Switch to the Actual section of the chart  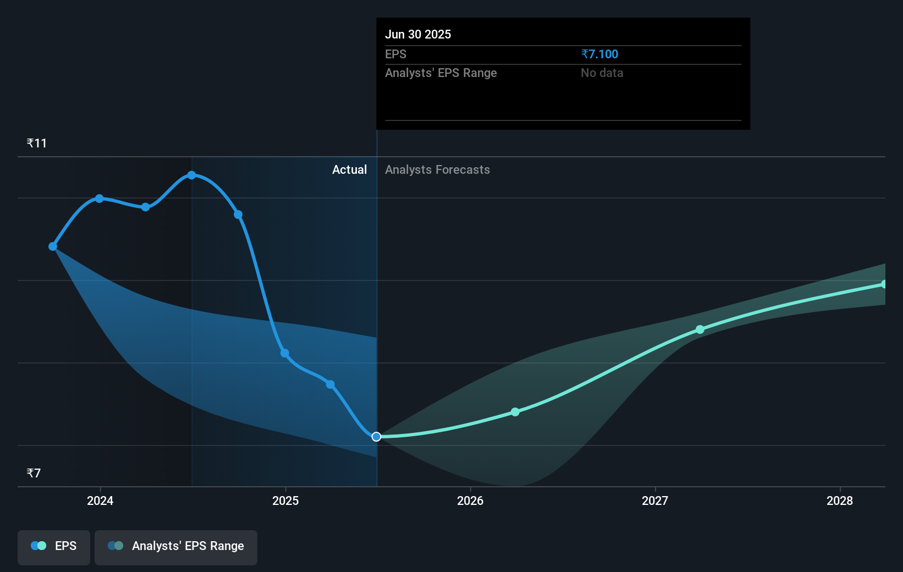(349, 169)
